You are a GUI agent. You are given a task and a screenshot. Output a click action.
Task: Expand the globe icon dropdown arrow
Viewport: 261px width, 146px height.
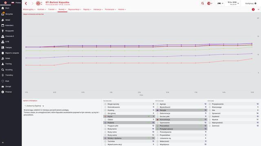(x=212, y=3)
